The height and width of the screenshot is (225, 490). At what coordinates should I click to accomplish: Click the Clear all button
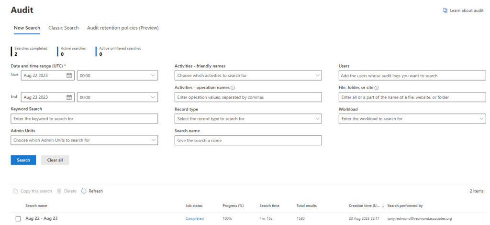tap(55, 160)
